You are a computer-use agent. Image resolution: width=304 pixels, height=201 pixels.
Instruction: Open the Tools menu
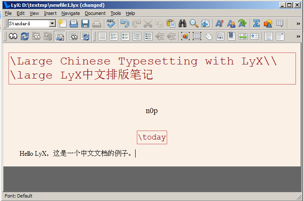(x=116, y=13)
